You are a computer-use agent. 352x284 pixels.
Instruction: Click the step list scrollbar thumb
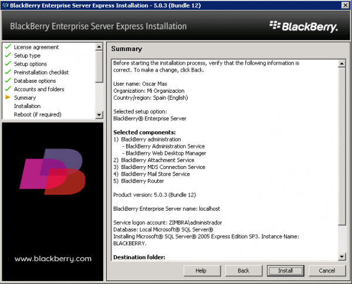(x=99, y=67)
